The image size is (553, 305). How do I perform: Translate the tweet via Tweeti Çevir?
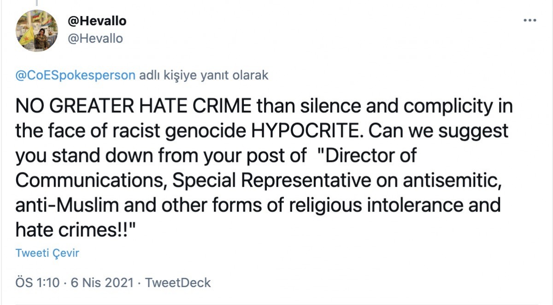47,253
